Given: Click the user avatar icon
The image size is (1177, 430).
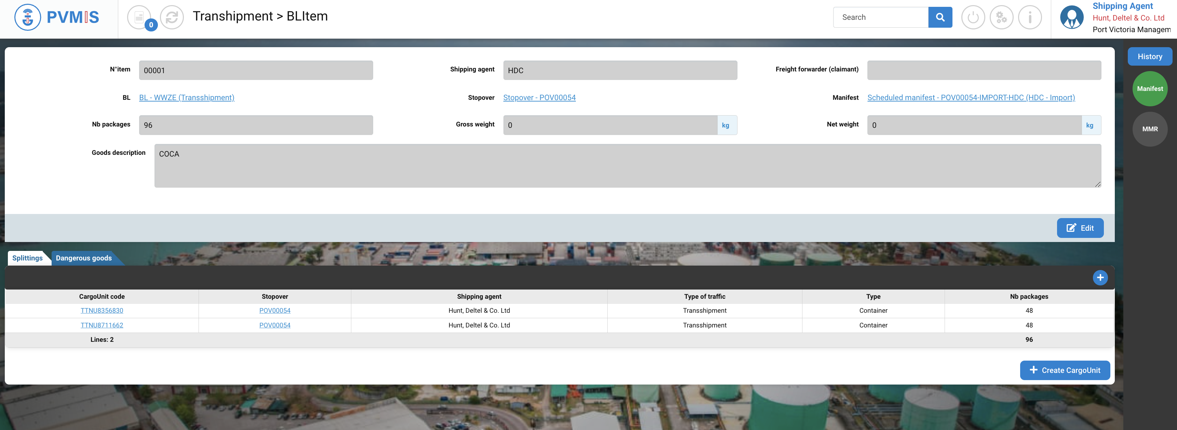Looking at the screenshot, I should tap(1071, 17).
